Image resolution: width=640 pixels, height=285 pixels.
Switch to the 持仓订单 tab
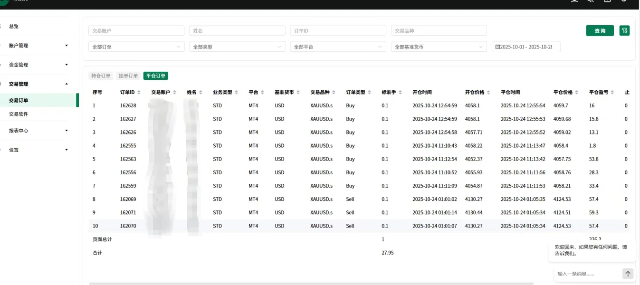101,76
